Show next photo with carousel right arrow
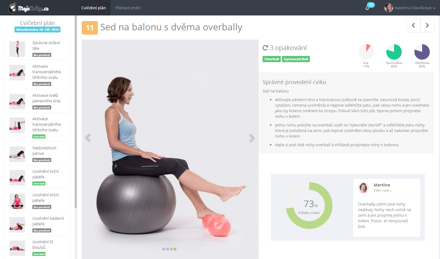This screenshot has width=440, height=259. click(252, 138)
